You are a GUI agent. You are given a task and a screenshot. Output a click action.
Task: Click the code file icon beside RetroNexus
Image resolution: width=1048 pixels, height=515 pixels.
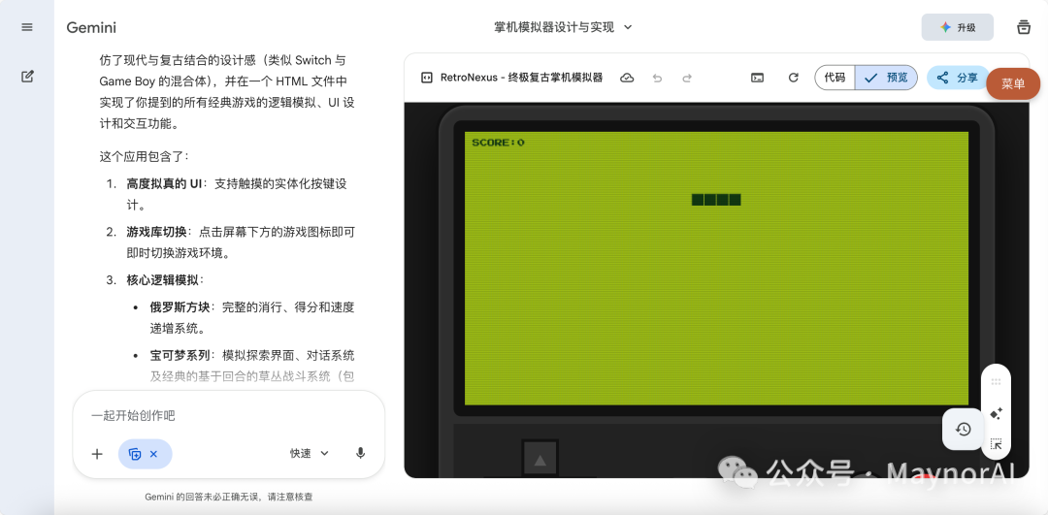426,78
